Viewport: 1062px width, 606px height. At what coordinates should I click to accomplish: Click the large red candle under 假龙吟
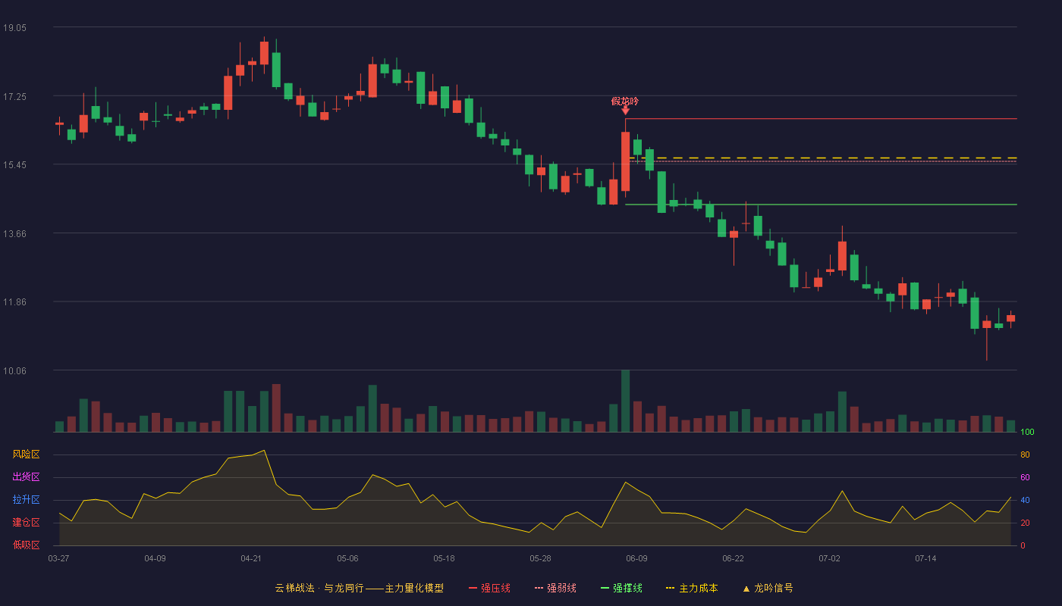[x=626, y=161]
